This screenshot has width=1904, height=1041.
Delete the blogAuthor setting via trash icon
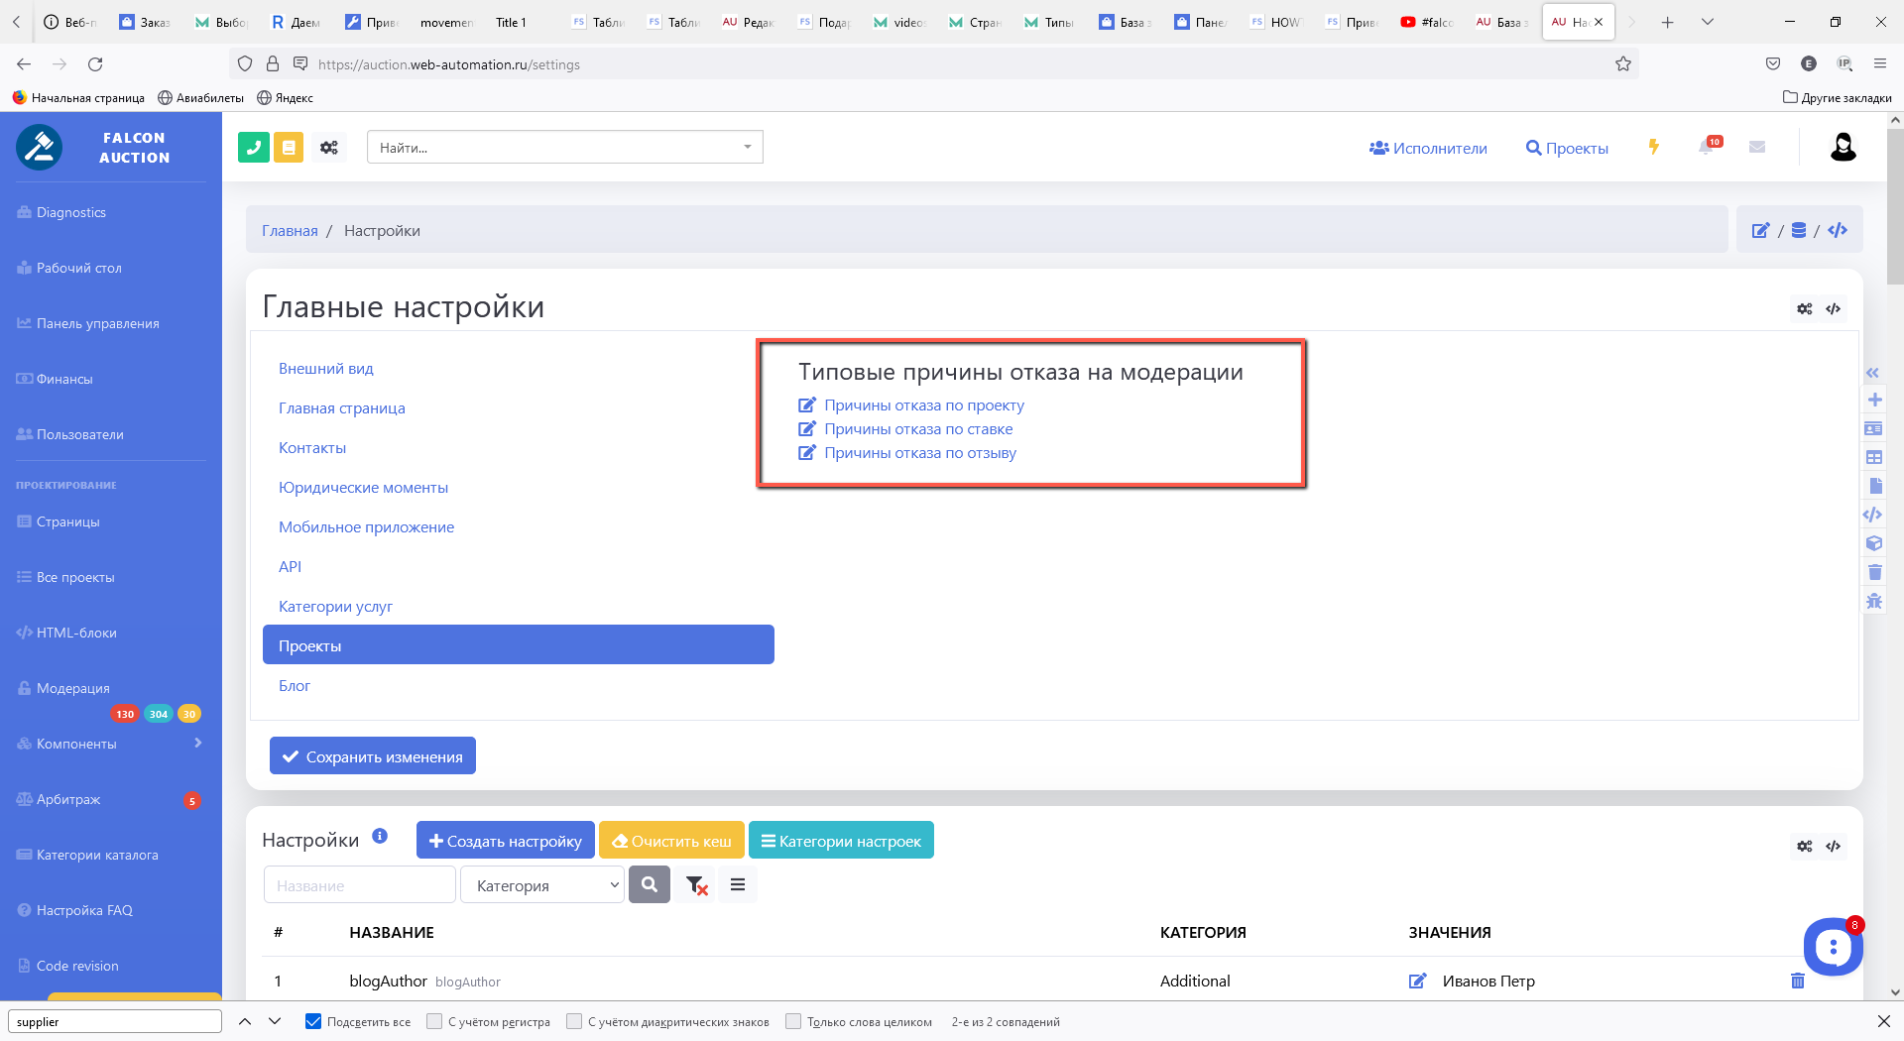click(x=1797, y=981)
